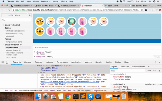Open the Apple menu
162x101 pixels.
(4, 1)
